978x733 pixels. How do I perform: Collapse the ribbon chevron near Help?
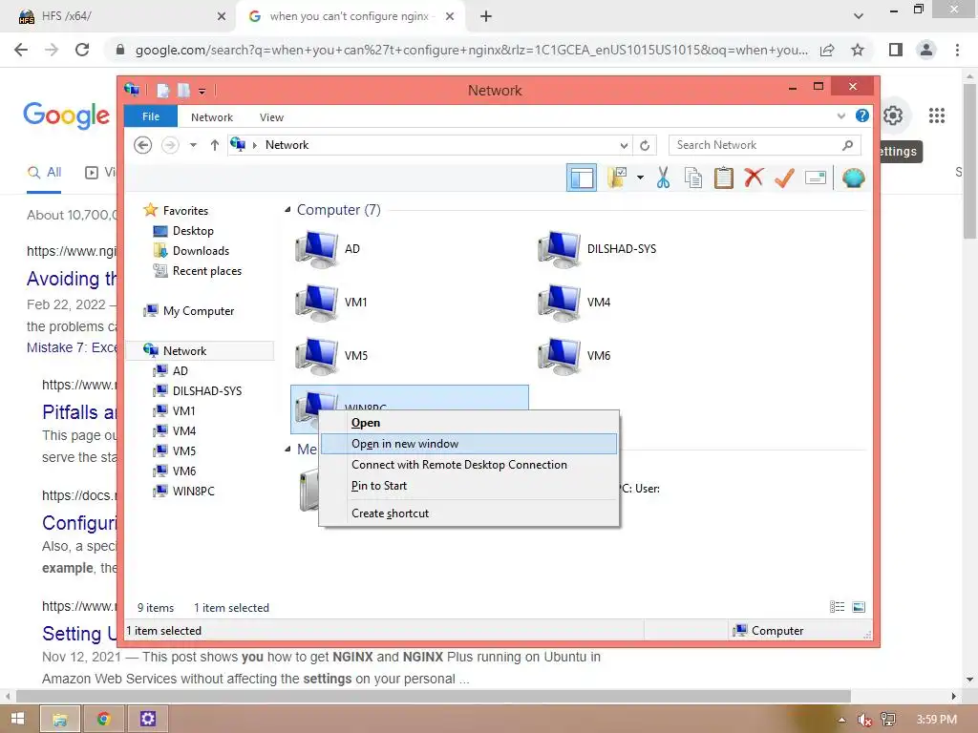841,115
